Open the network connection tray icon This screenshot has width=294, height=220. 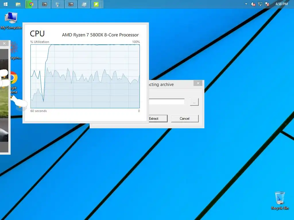tap(260, 4)
